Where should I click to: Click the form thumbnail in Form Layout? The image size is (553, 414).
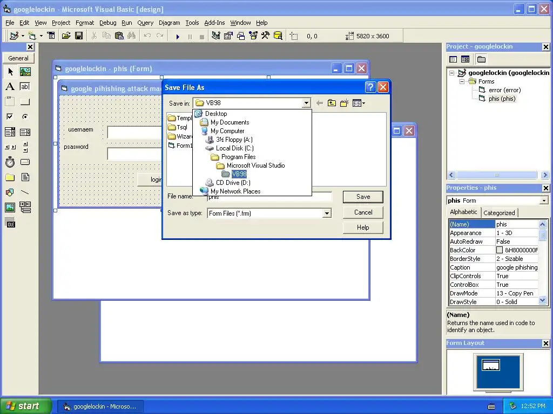point(490,365)
